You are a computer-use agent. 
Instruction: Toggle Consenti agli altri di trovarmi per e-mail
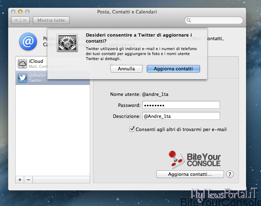(x=132, y=129)
